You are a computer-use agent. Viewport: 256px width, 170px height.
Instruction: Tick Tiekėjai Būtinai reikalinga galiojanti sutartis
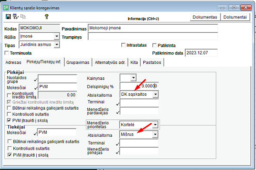(10, 141)
